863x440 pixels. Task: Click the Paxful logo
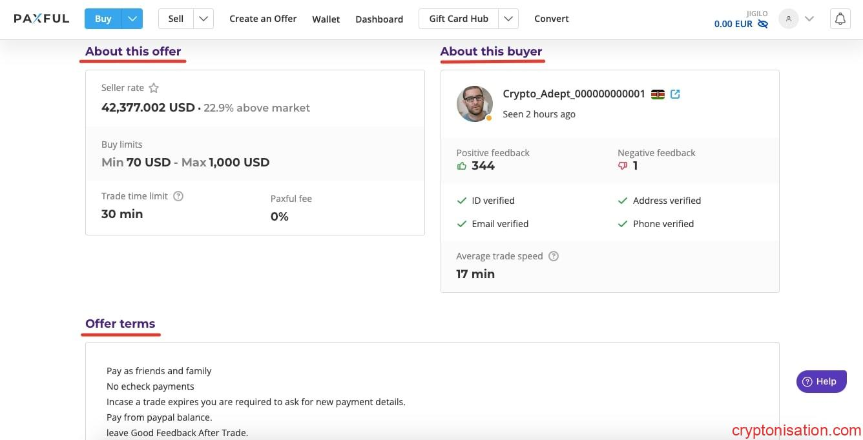[41, 19]
